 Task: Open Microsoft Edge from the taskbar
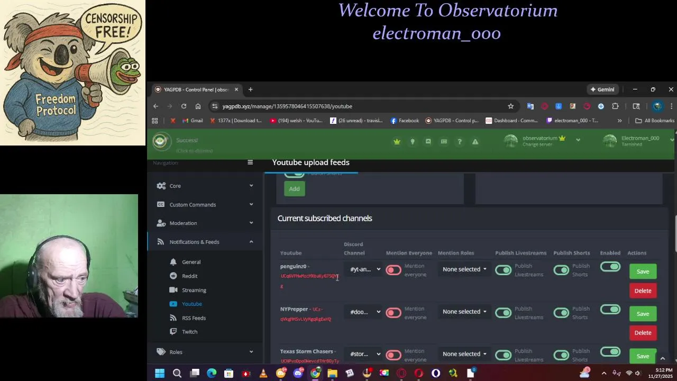(212, 374)
